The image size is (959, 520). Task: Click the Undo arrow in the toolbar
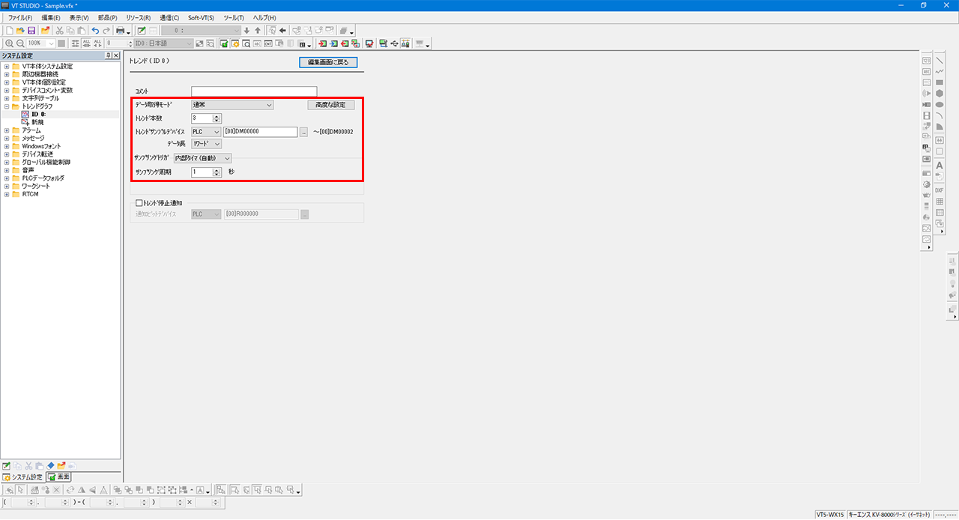95,31
